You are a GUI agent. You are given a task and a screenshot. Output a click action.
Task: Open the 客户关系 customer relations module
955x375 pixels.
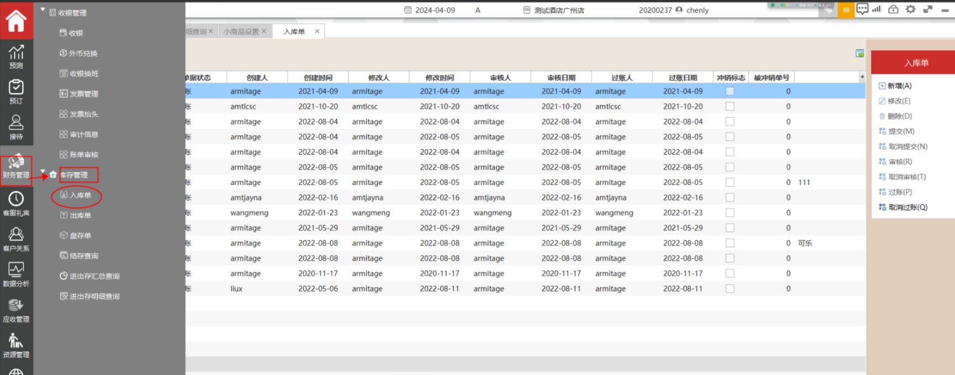click(x=16, y=239)
